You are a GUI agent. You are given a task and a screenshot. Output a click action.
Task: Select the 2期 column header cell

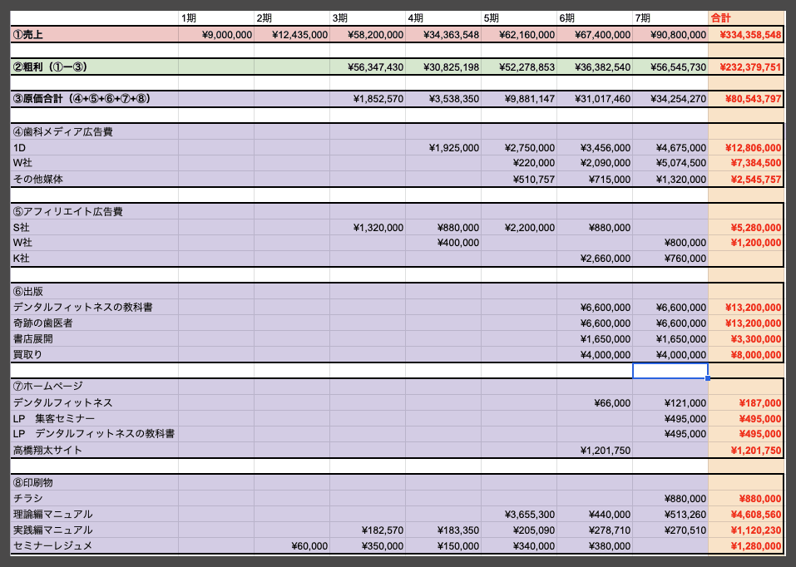click(292, 18)
